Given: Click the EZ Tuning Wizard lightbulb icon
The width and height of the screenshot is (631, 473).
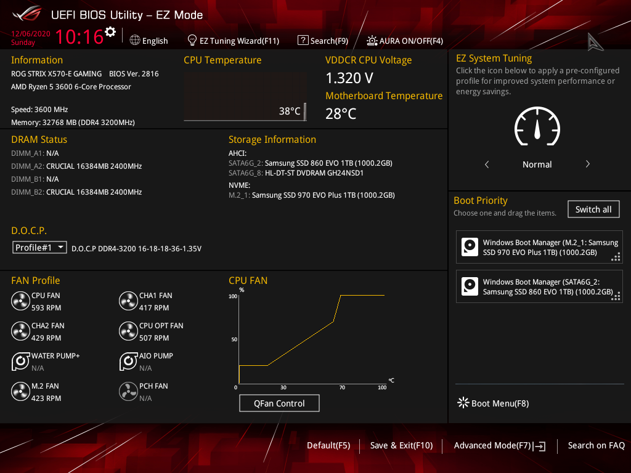Looking at the screenshot, I should (x=192, y=40).
